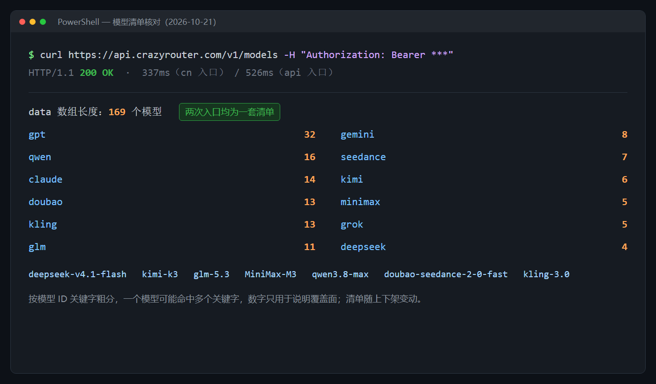Viewport: 656px width, 384px height.
Task: Select the "claude" keyword label
Action: pyautogui.click(x=45, y=179)
